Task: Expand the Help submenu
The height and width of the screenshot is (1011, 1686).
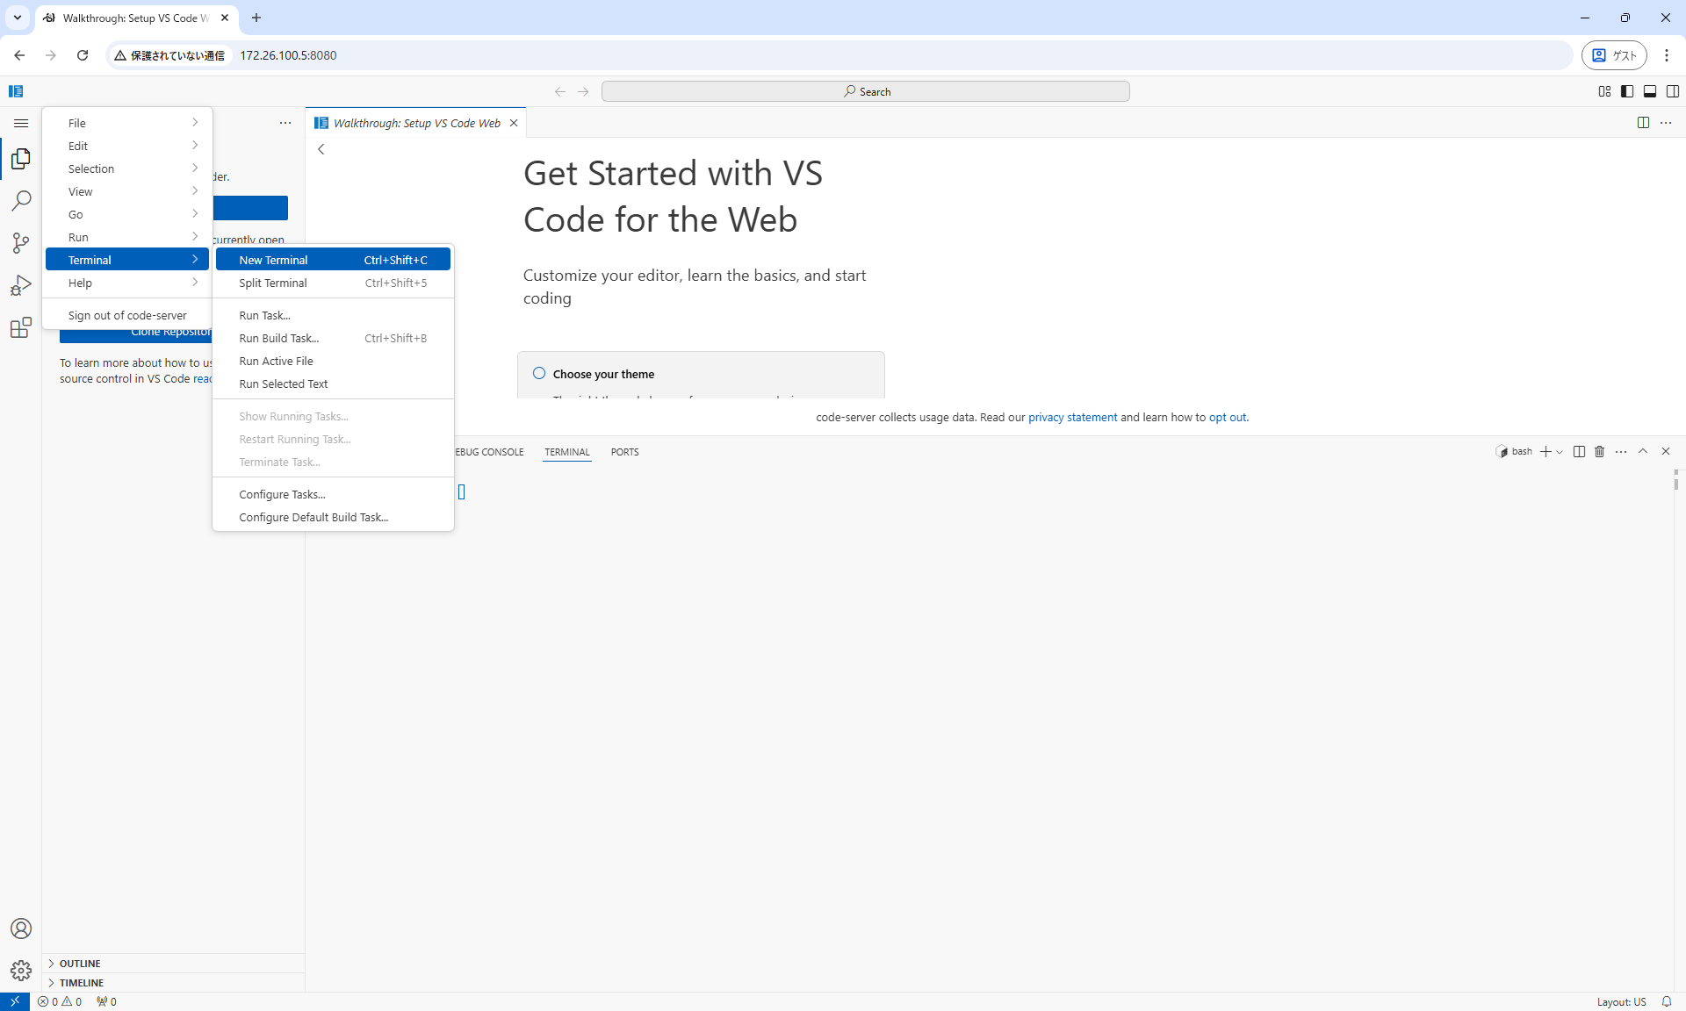Action: 127,283
